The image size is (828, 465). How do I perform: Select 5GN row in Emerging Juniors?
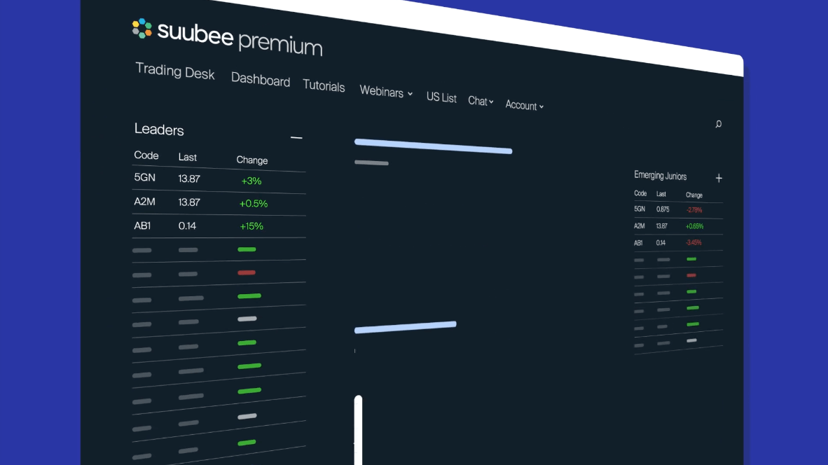(x=679, y=209)
